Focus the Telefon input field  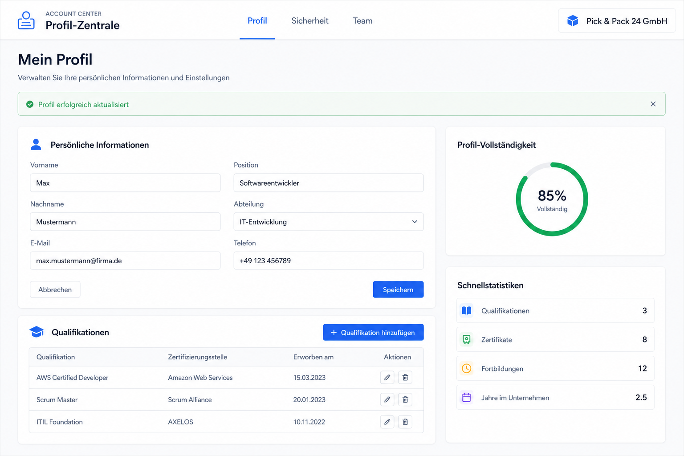pyautogui.click(x=329, y=261)
